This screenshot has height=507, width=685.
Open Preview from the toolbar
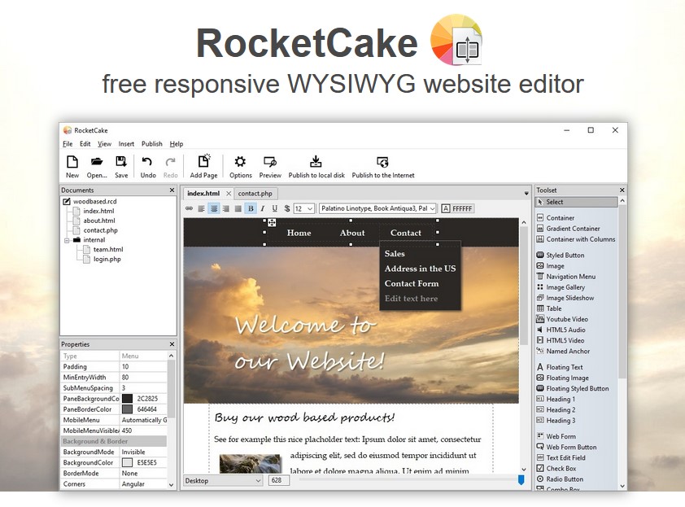point(270,162)
